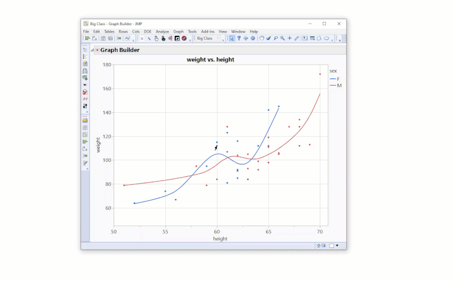
Task: Select the M legend entry
Action: pyautogui.click(x=336, y=85)
